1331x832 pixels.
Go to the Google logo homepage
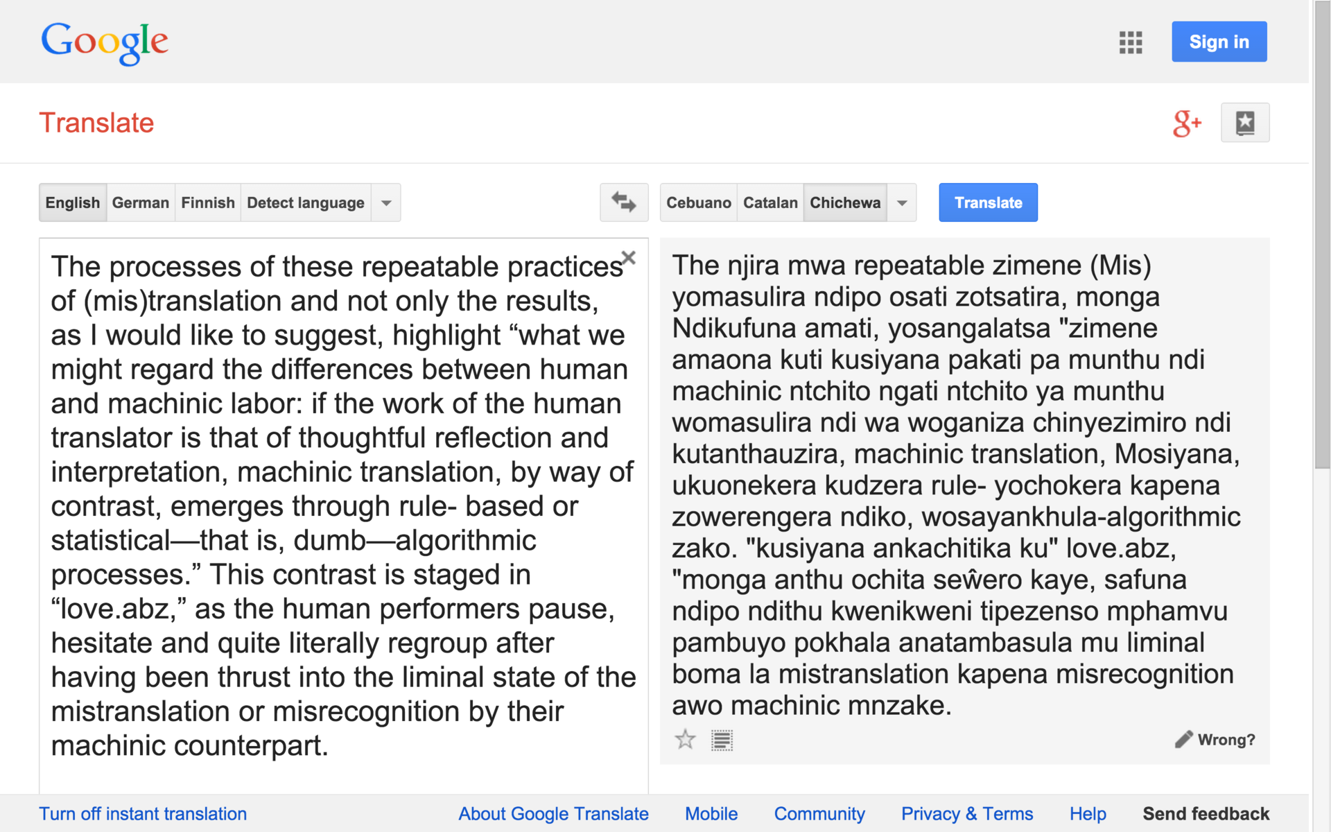(105, 42)
